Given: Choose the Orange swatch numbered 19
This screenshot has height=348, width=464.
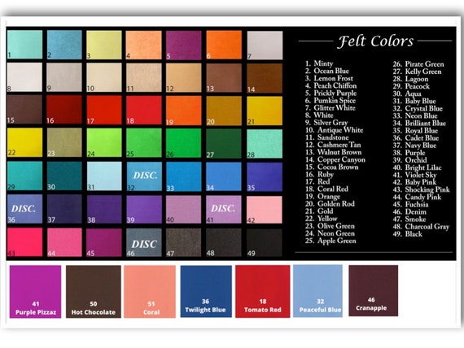Looking at the screenshot, I should (x=184, y=111).
